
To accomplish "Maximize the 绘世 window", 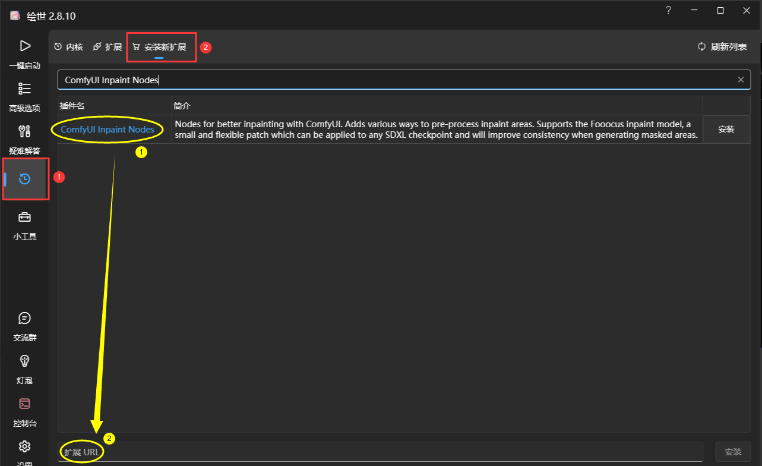I will click(720, 10).
